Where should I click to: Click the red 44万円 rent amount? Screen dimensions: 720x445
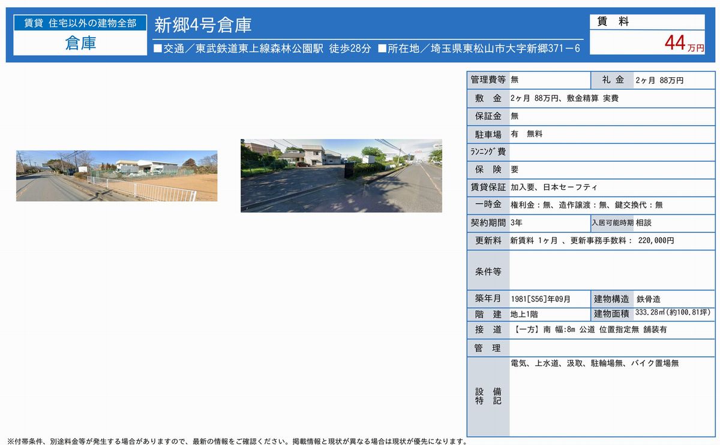(x=683, y=43)
